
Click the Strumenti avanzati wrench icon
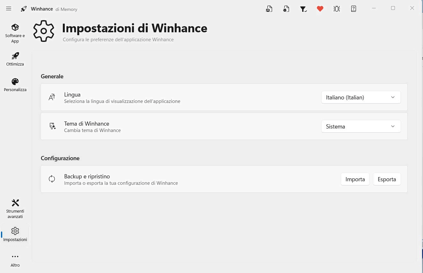(x=15, y=203)
